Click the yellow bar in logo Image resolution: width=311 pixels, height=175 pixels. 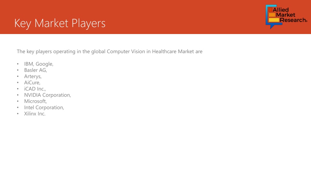click(x=274, y=20)
